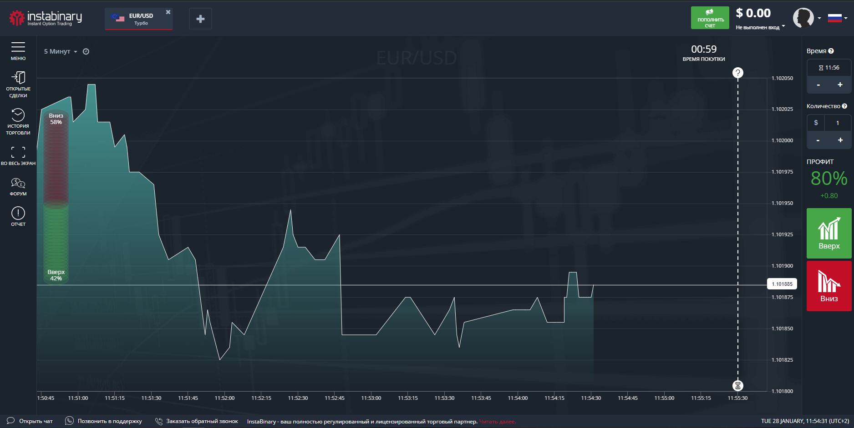Image resolution: width=854 pixels, height=428 pixels.
Task: Increase expiry time with plus
Action: [840, 85]
